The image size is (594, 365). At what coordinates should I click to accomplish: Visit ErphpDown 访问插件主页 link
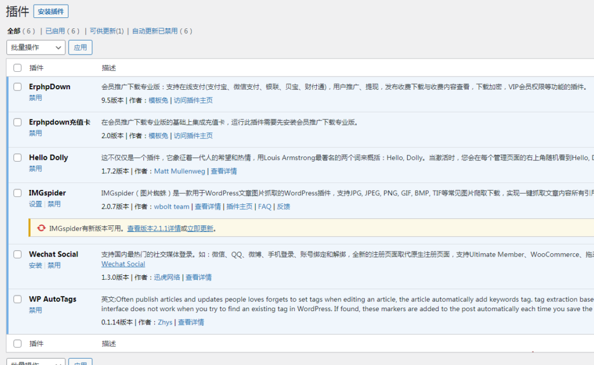(x=193, y=100)
